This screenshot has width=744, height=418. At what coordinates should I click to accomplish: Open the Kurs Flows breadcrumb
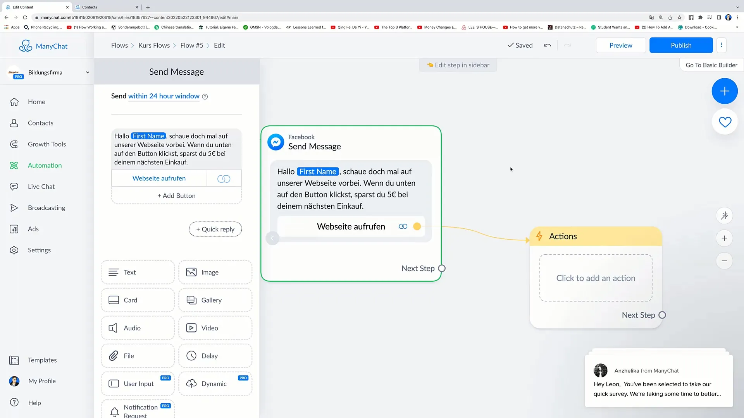pyautogui.click(x=154, y=45)
